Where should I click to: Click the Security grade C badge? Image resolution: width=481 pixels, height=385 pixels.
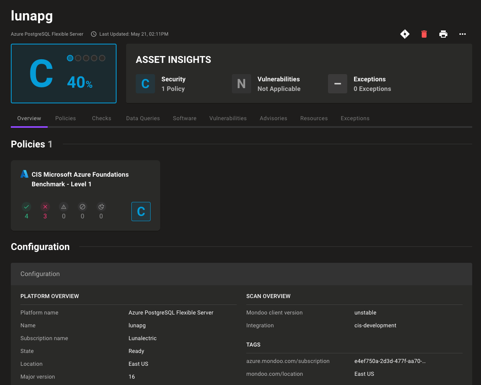pyautogui.click(x=145, y=84)
